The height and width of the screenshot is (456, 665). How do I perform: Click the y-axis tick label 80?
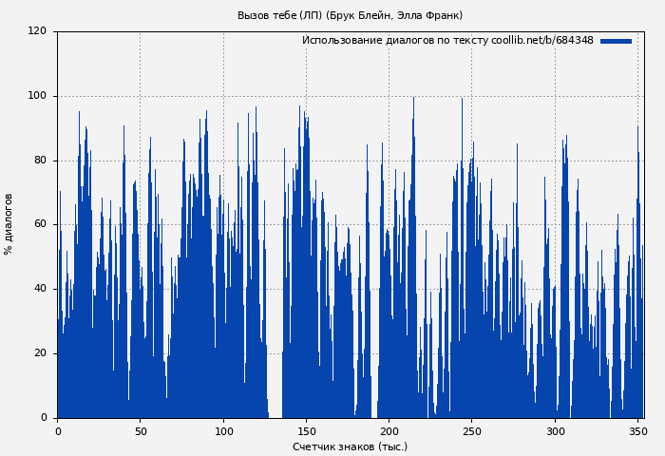tap(40, 161)
